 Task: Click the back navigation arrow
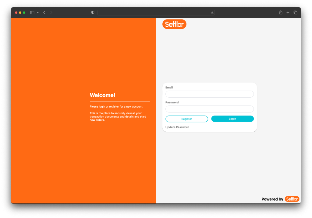tap(44, 12)
